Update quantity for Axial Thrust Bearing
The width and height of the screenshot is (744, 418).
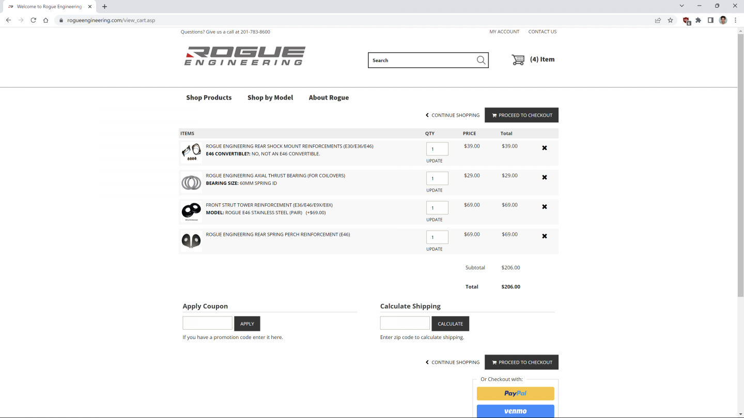click(x=434, y=190)
